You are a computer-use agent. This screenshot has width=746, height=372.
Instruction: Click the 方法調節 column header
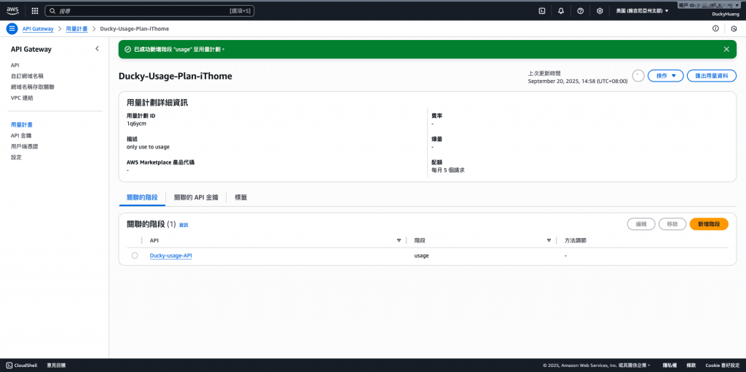pos(576,241)
